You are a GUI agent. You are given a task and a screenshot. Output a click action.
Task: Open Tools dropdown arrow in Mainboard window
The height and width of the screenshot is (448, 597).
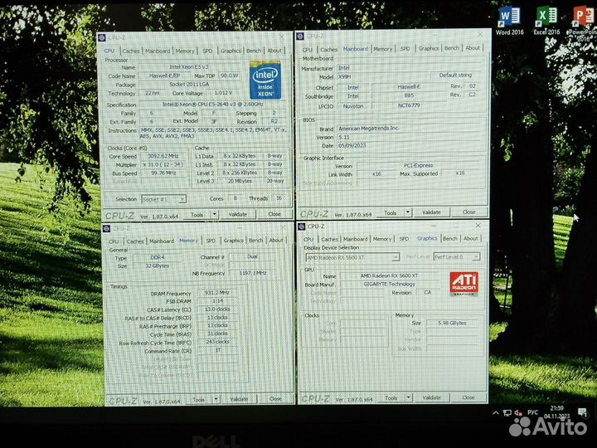408,212
